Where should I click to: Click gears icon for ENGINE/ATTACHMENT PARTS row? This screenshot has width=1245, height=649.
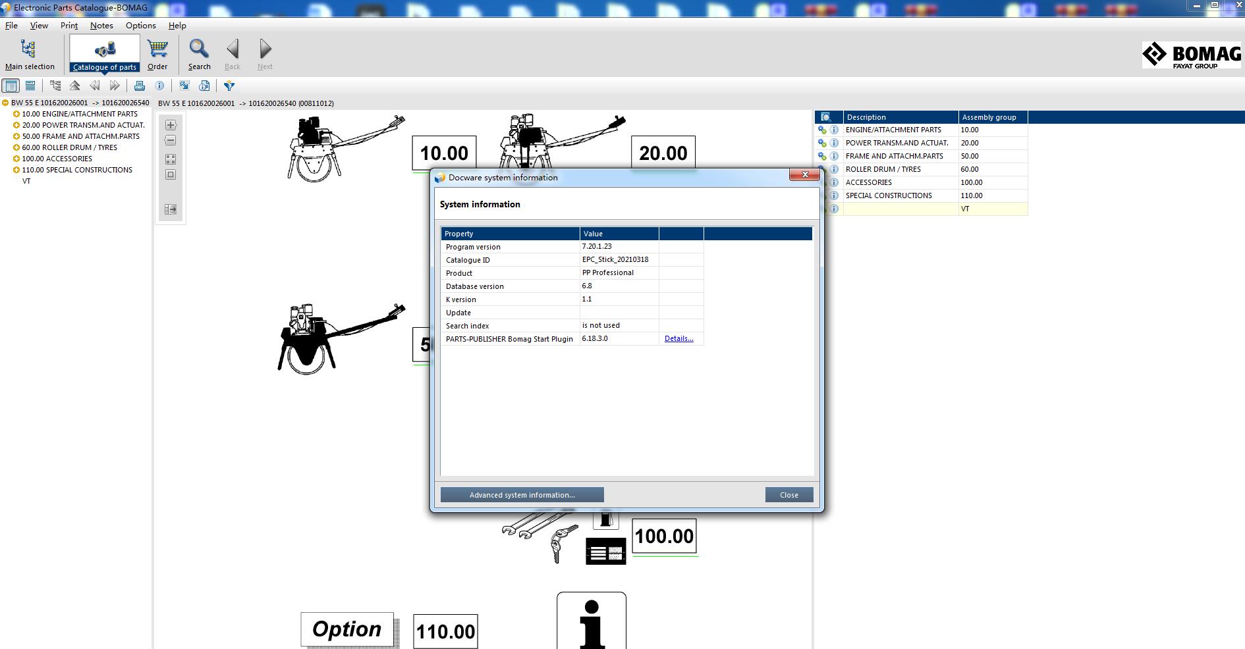coord(822,130)
